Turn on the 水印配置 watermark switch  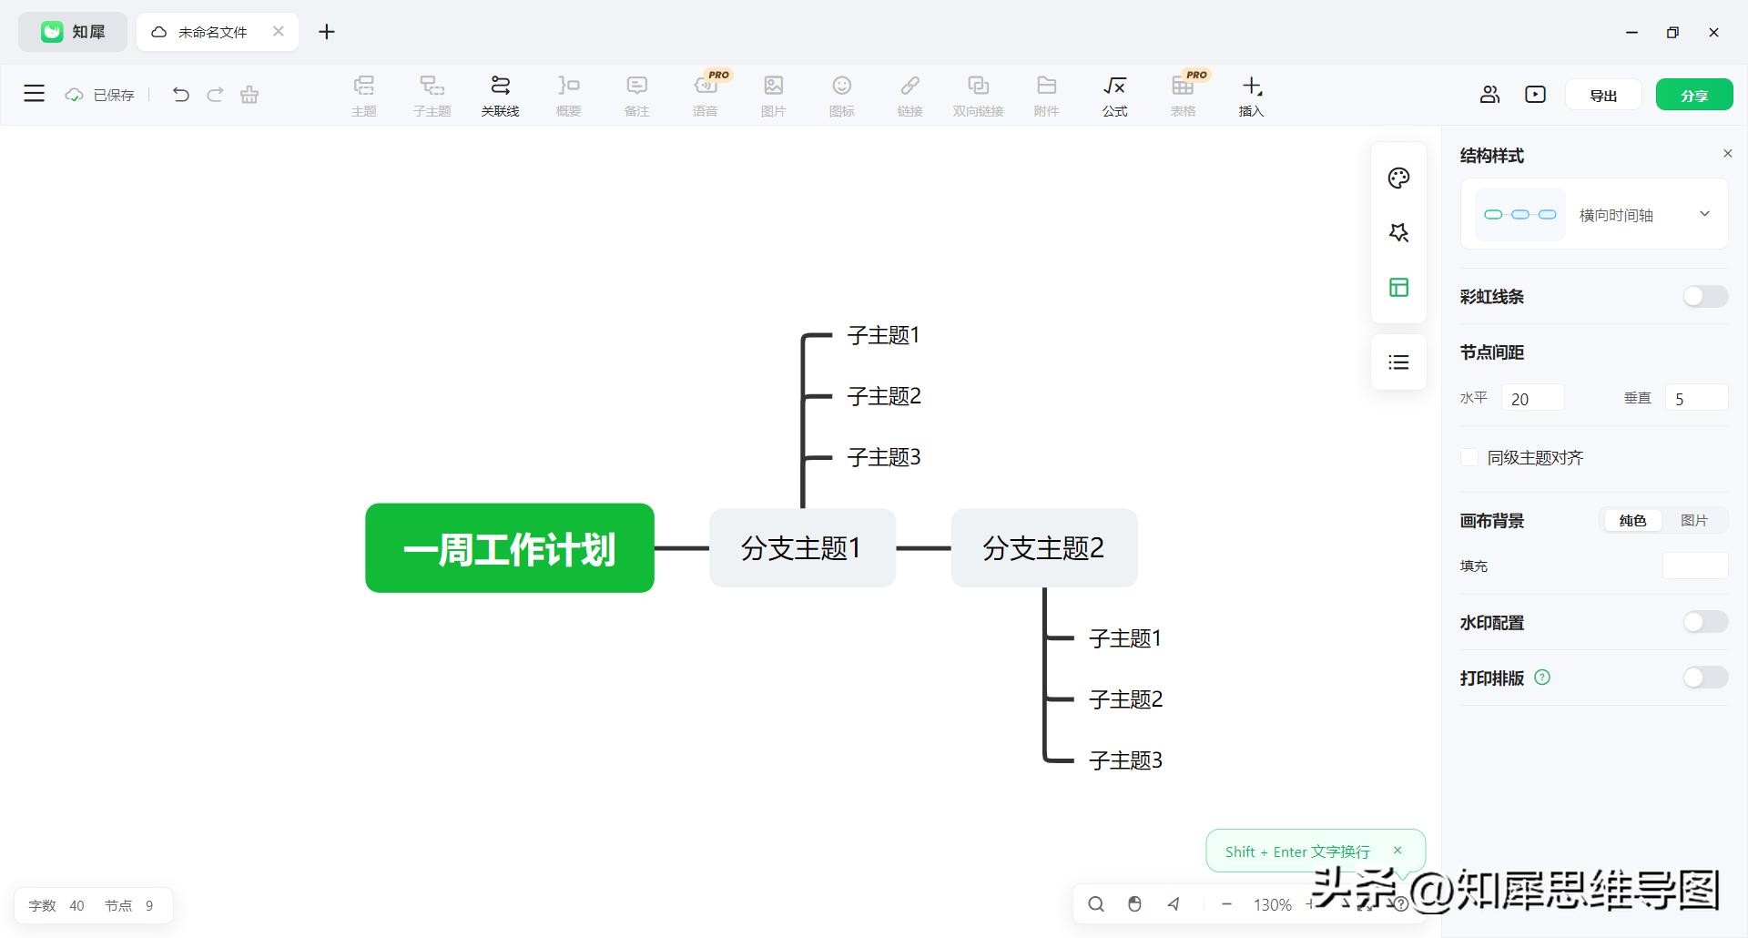[x=1704, y=622]
